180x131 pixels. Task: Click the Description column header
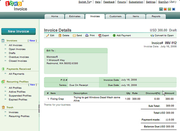[x=80, y=93]
